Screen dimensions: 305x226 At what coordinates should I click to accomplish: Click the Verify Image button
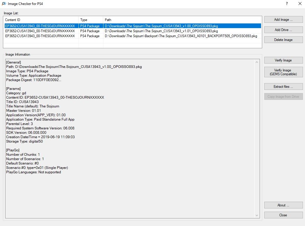coord(283,60)
